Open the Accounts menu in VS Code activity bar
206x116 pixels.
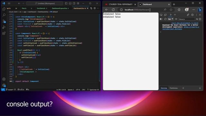[4, 79]
